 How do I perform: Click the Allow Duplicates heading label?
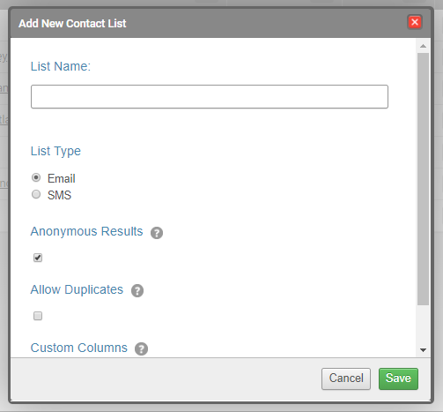pyautogui.click(x=77, y=289)
